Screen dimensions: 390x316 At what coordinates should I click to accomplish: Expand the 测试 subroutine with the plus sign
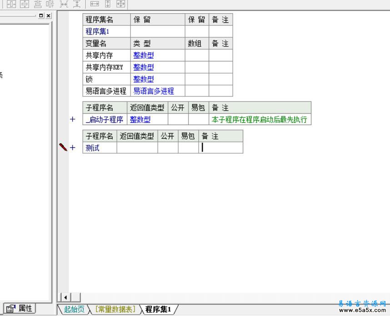click(73, 148)
